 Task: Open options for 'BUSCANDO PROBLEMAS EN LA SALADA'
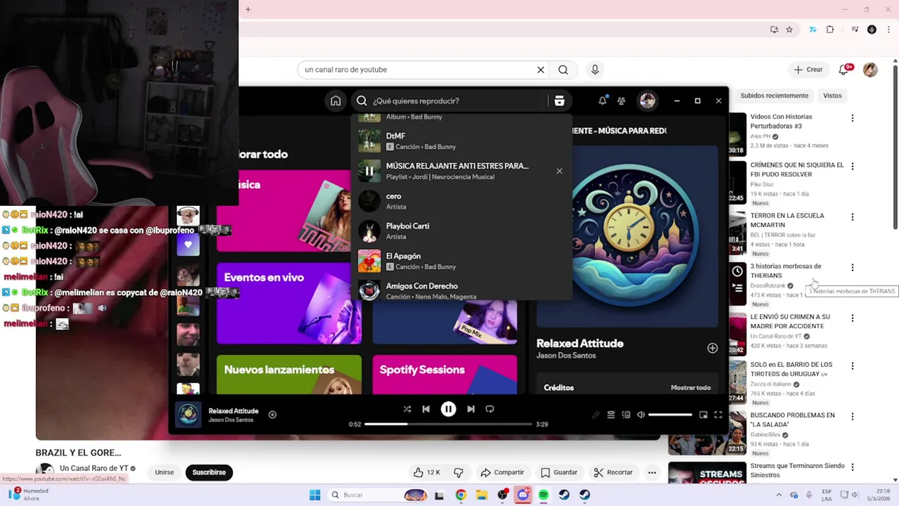(853, 417)
